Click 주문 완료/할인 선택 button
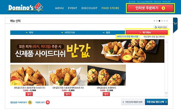Image resolution: width=181 pixels, height=111 pixels. coord(156,102)
